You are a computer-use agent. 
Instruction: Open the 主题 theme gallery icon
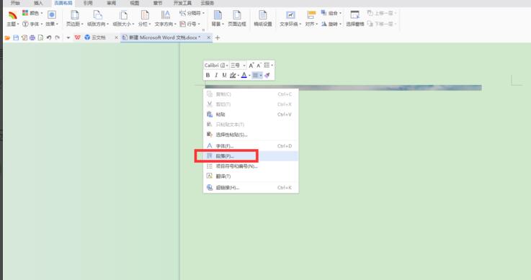[x=12, y=15]
